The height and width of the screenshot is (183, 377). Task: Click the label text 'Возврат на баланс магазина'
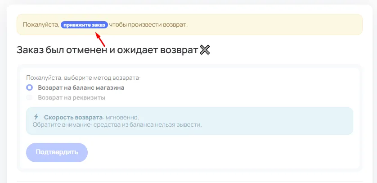[x=81, y=87]
